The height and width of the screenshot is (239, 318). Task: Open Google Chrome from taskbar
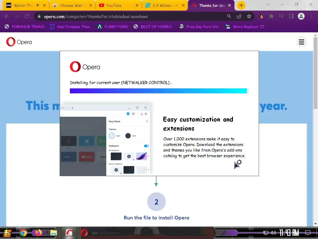tap(23, 233)
